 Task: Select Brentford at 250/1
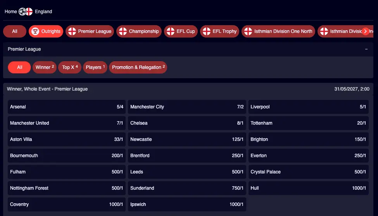pyautogui.click(x=187, y=156)
